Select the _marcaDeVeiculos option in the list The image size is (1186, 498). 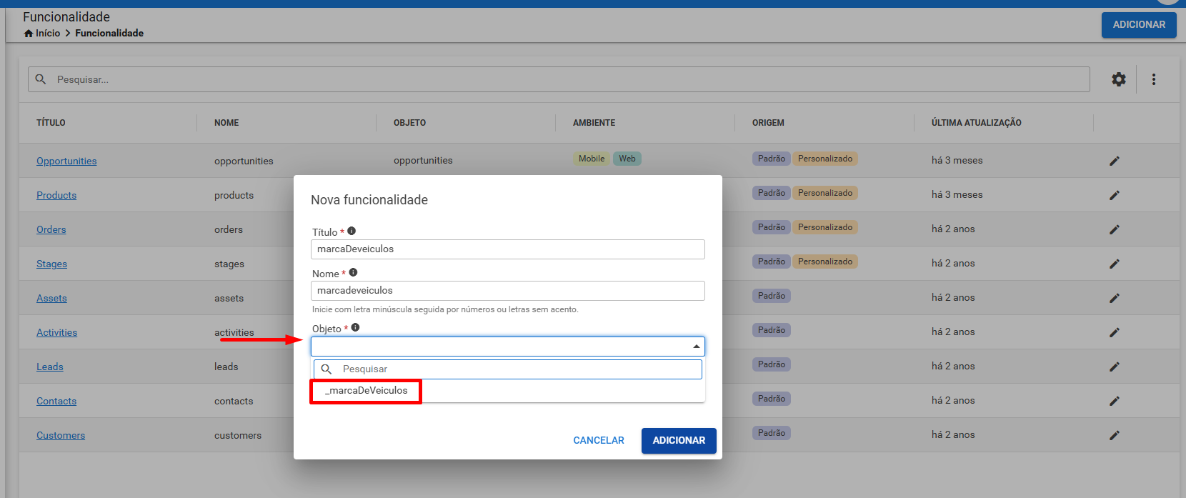pyautogui.click(x=366, y=391)
